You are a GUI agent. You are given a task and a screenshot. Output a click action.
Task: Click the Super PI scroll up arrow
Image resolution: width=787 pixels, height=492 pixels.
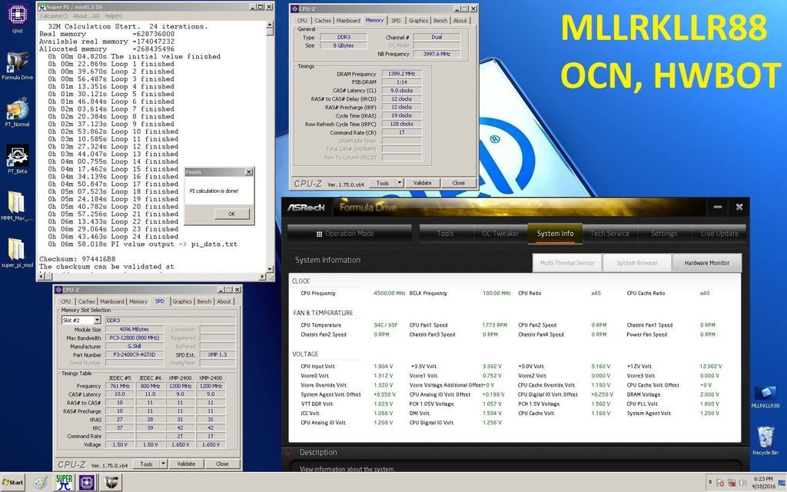[x=270, y=25]
